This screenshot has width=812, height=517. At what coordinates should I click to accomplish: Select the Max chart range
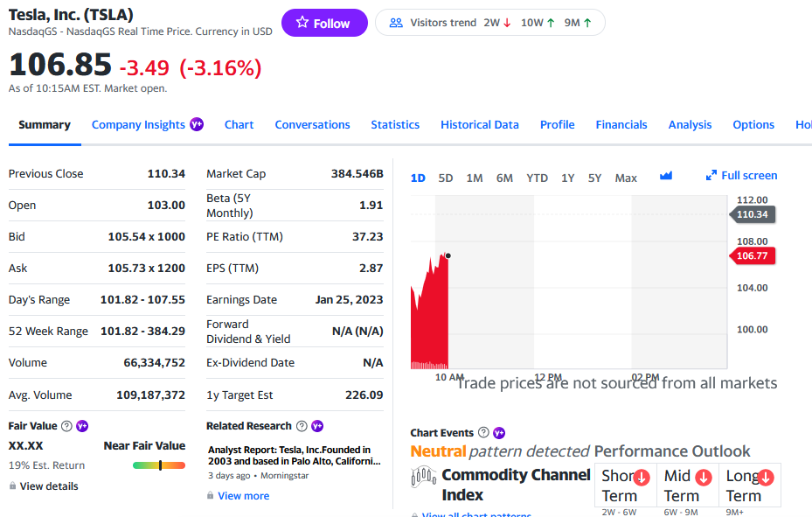[x=626, y=178]
